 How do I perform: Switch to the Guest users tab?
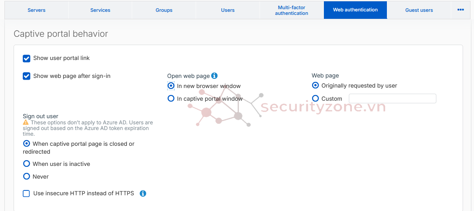coord(419,10)
